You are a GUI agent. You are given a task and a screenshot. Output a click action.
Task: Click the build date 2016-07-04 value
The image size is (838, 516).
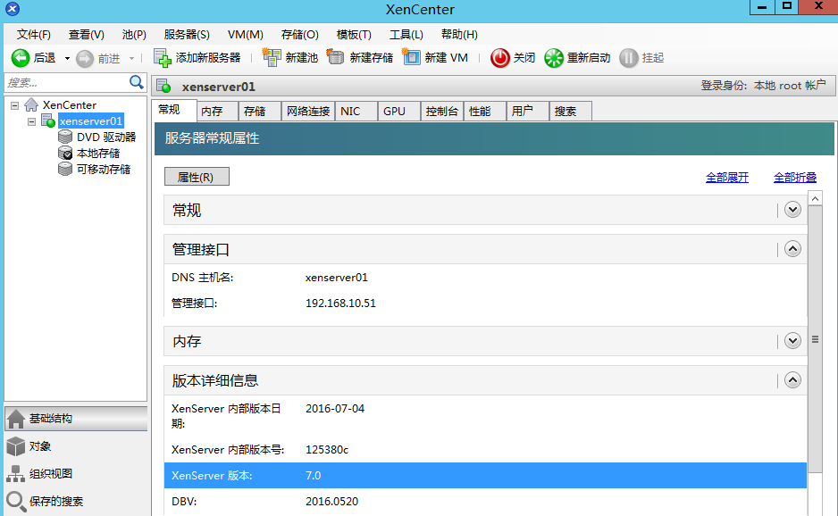(x=335, y=409)
